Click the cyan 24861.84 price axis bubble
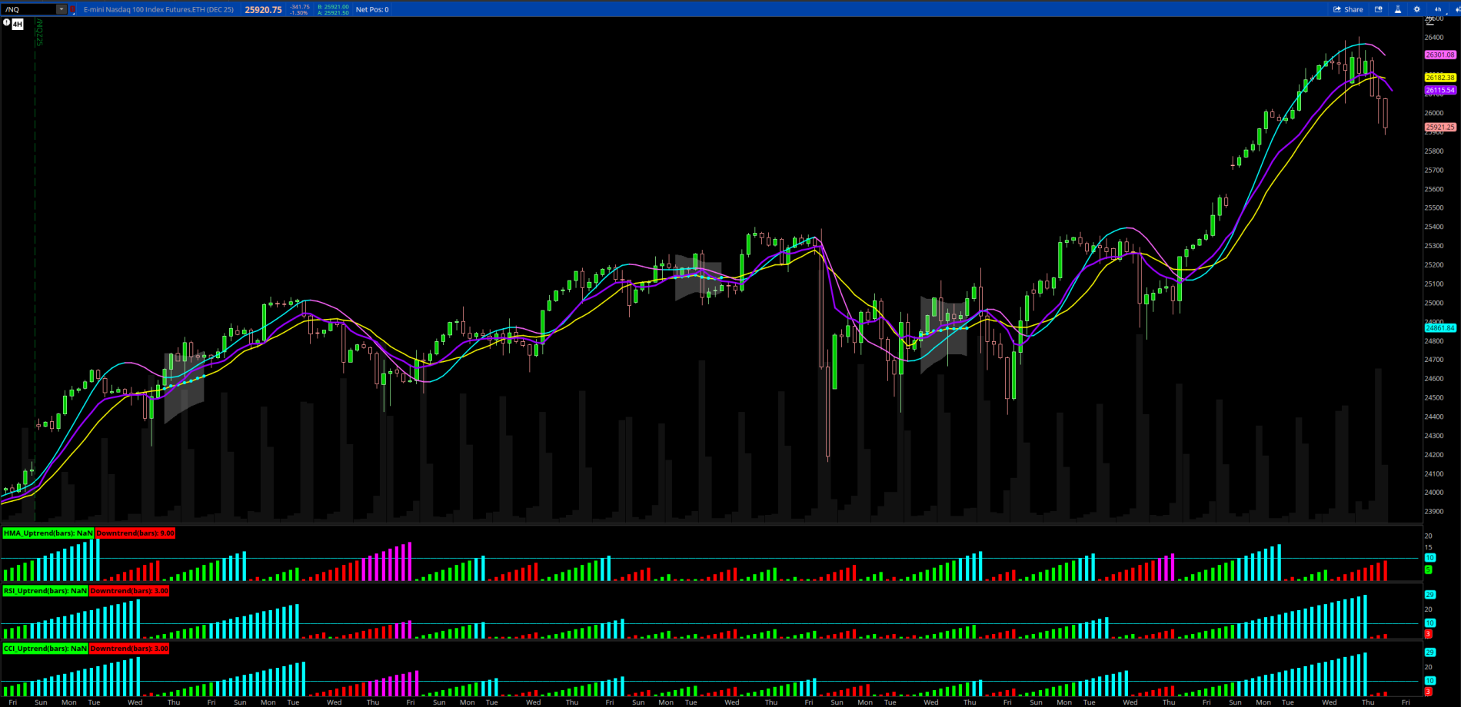Image resolution: width=1461 pixels, height=707 pixels. tap(1439, 328)
